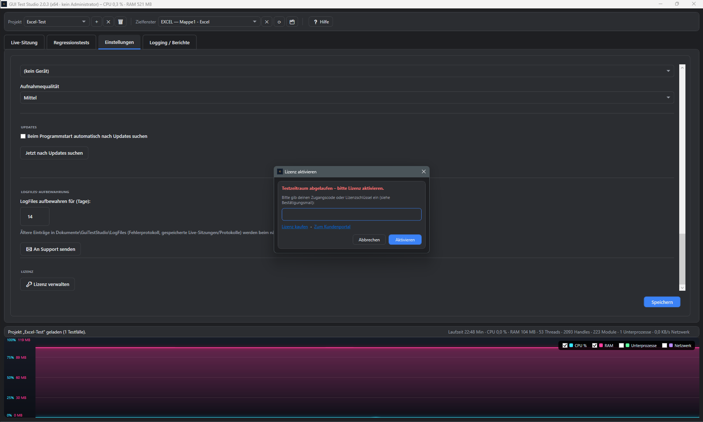
Task: Click the plus icon to add a project
Action: coord(97,22)
